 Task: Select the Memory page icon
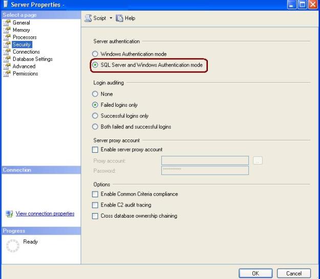[x=7, y=30]
